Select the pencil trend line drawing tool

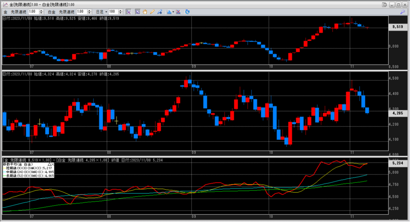pos(152,12)
